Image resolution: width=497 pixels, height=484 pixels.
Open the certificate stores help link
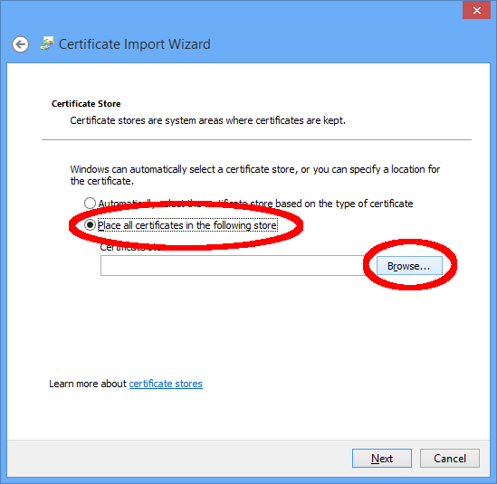pyautogui.click(x=166, y=384)
